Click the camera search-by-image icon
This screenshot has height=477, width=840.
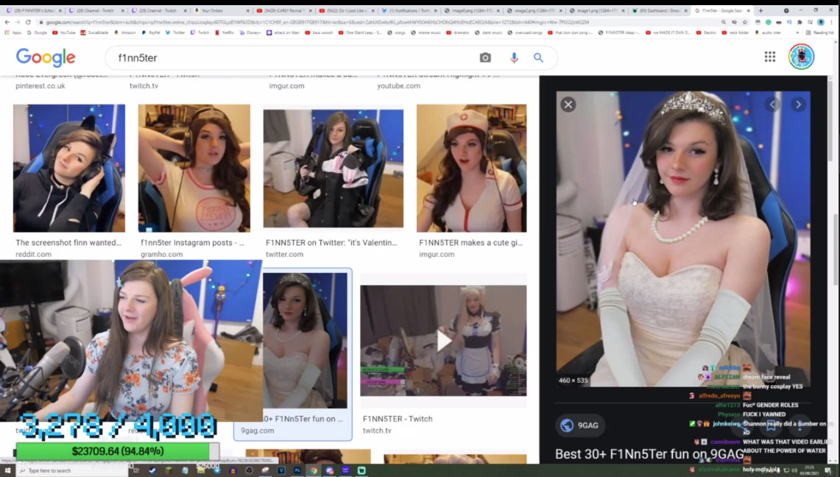(485, 58)
